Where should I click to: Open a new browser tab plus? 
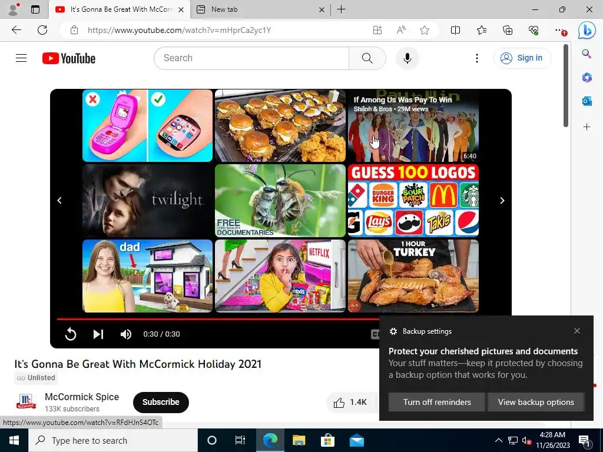pyautogui.click(x=341, y=9)
